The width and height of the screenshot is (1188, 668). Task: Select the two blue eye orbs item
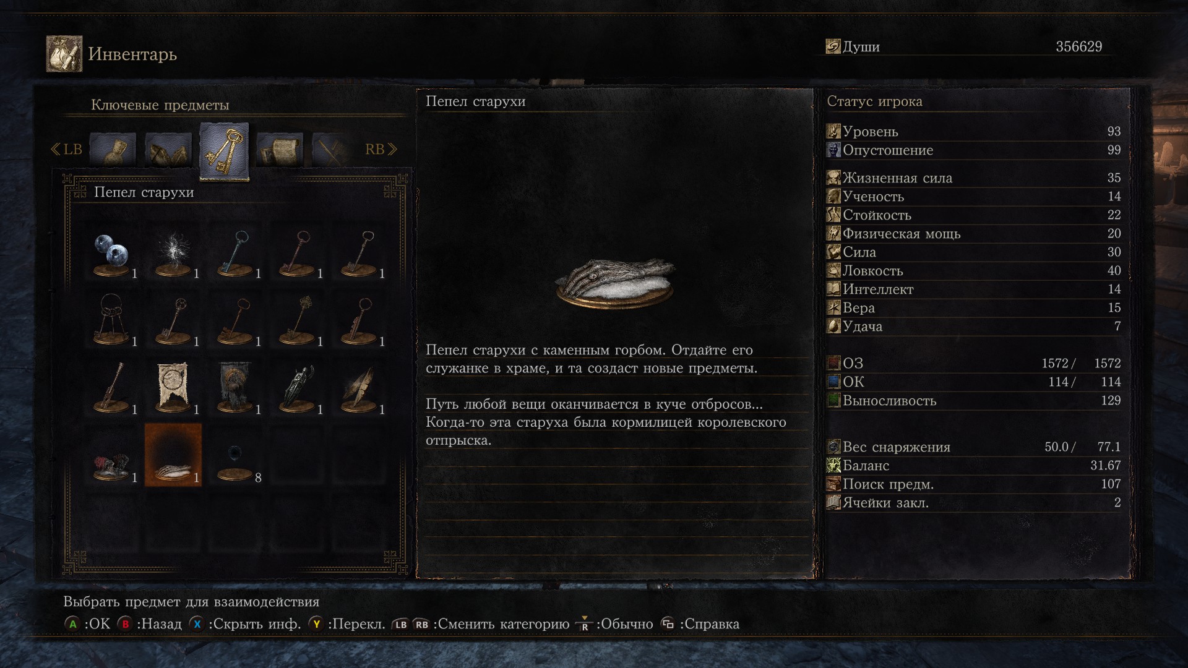click(111, 254)
